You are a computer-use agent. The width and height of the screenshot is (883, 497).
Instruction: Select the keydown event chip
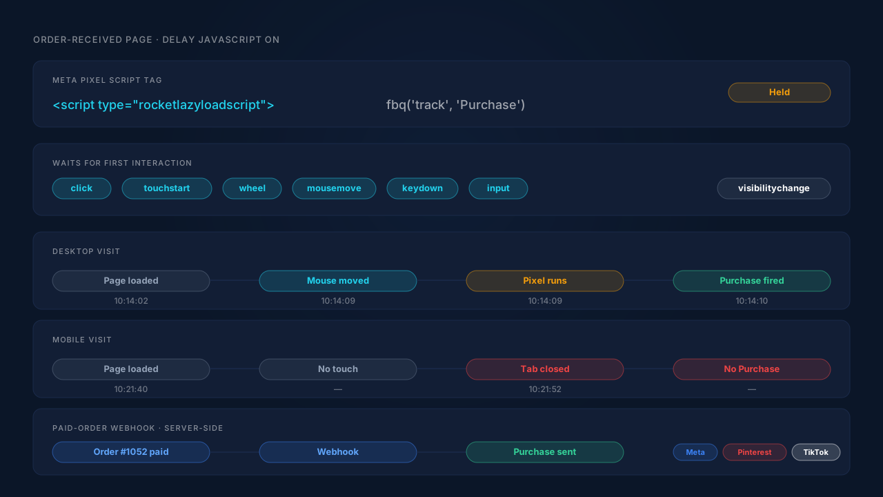pos(422,188)
